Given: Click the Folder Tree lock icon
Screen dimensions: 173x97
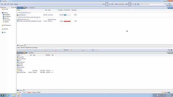Looking at the screenshot, I should [14, 7].
